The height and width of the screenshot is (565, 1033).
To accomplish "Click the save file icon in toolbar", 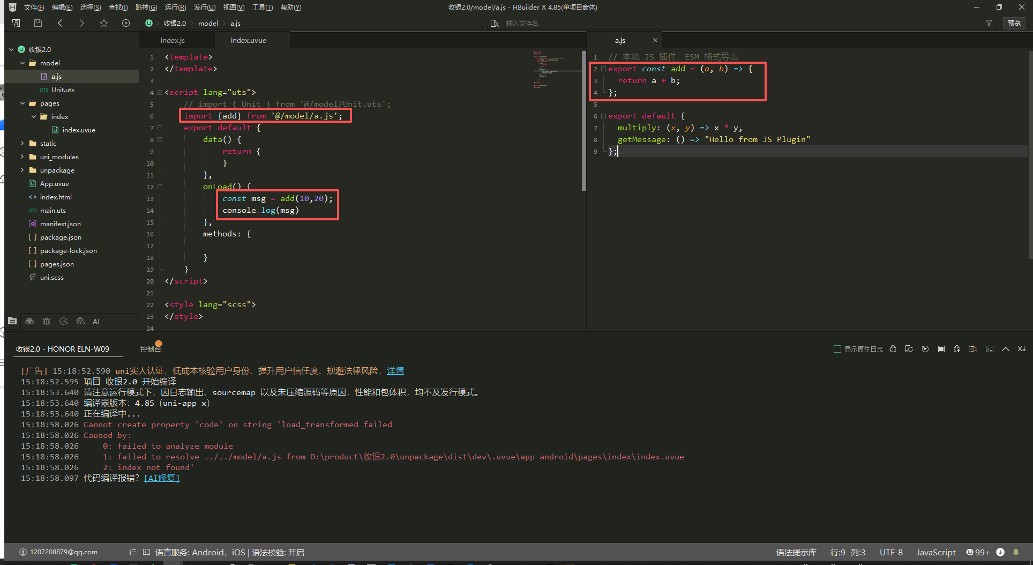I will tap(38, 23).
